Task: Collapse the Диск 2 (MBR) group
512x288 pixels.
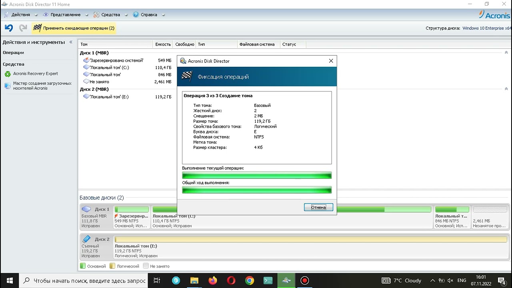Action: pos(506,89)
